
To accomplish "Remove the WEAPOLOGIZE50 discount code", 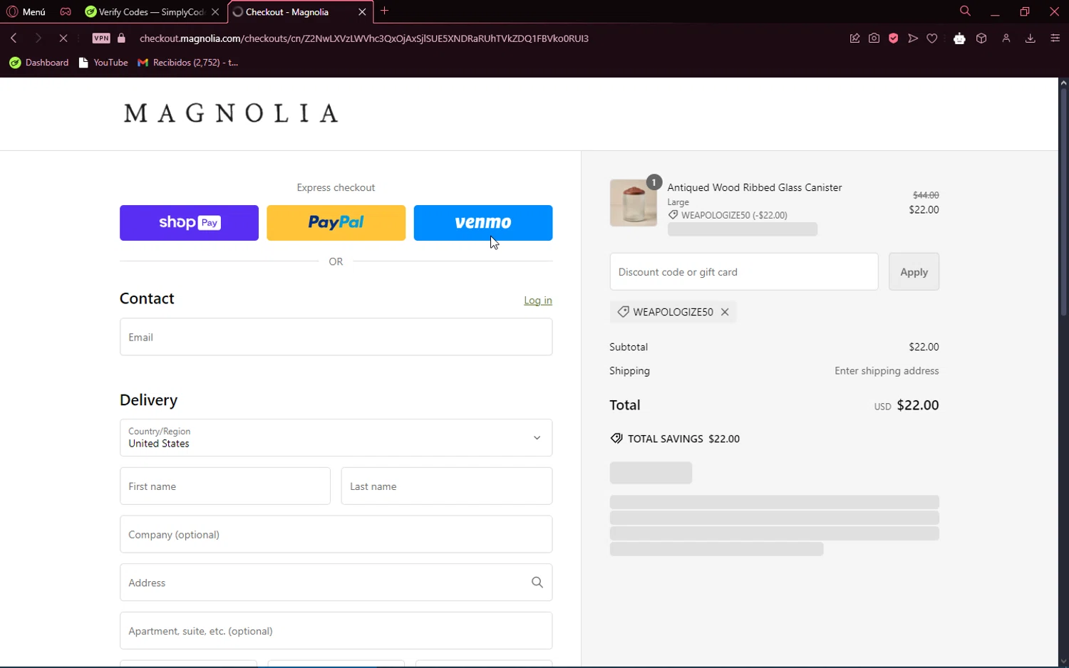I will point(725,312).
